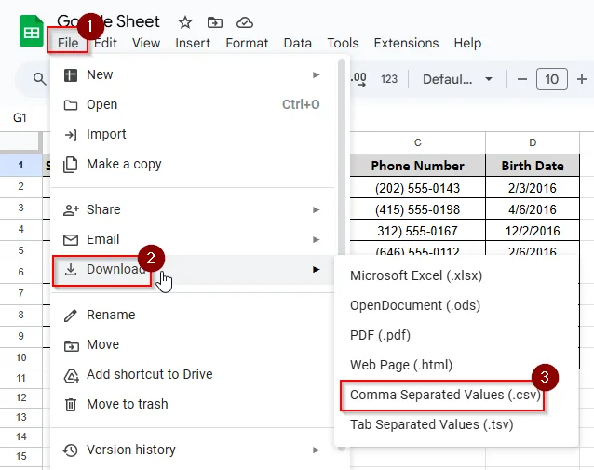Click the search magnifier in toolbar
594x470 pixels.
39,79
